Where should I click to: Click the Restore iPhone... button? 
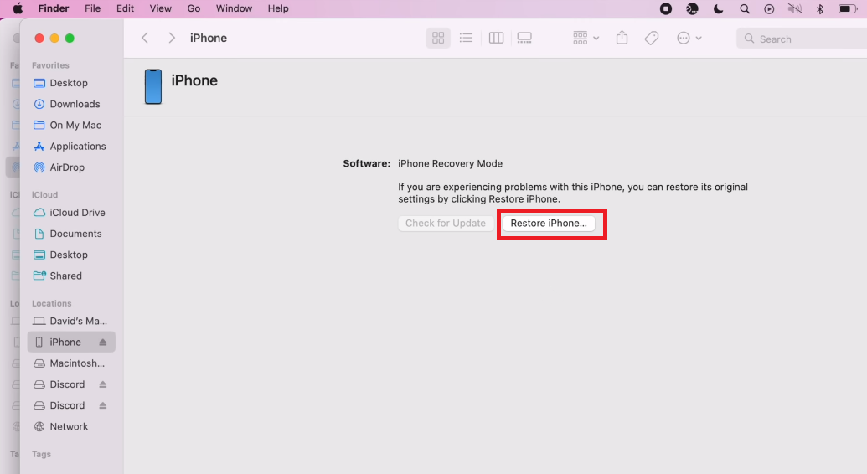[549, 223]
